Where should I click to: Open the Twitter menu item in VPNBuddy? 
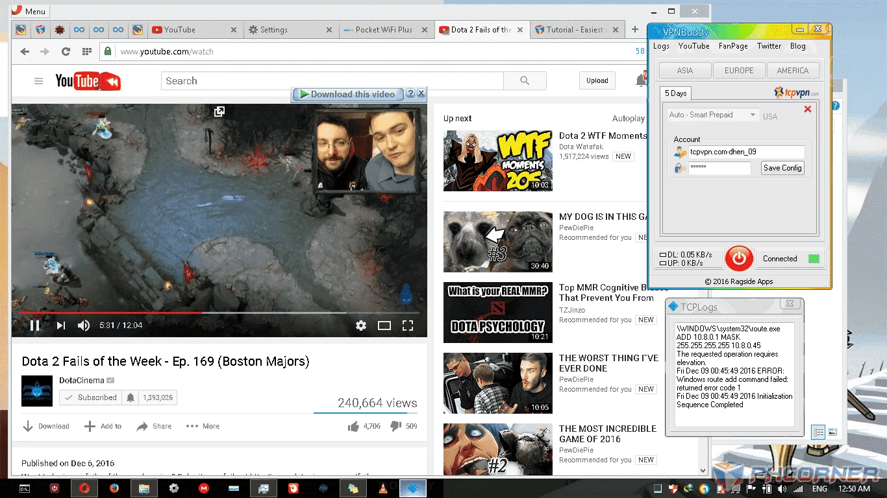point(769,46)
